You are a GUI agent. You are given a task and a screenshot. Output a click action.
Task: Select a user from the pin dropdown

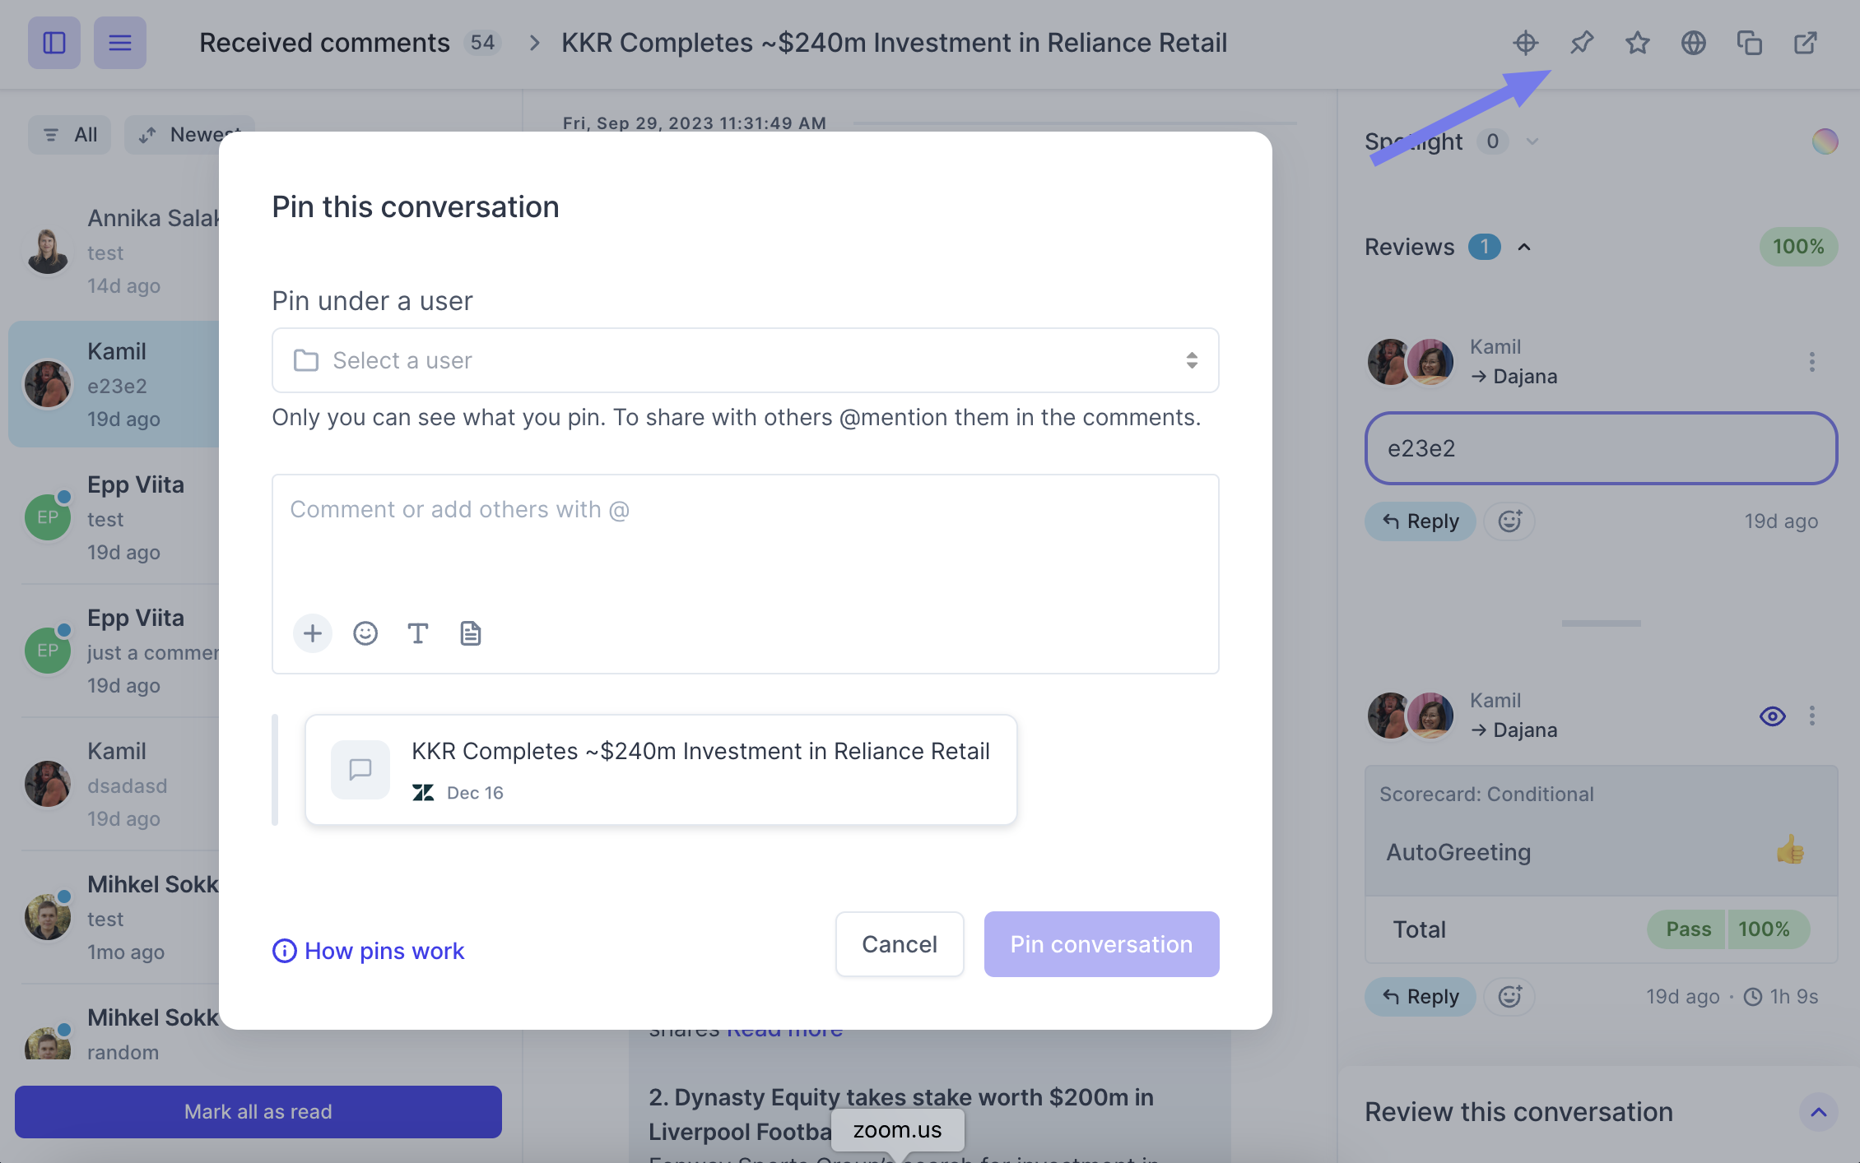pos(744,359)
